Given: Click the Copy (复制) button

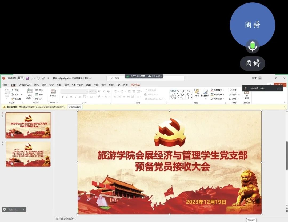Looking at the screenshot, I should [x=15, y=94].
